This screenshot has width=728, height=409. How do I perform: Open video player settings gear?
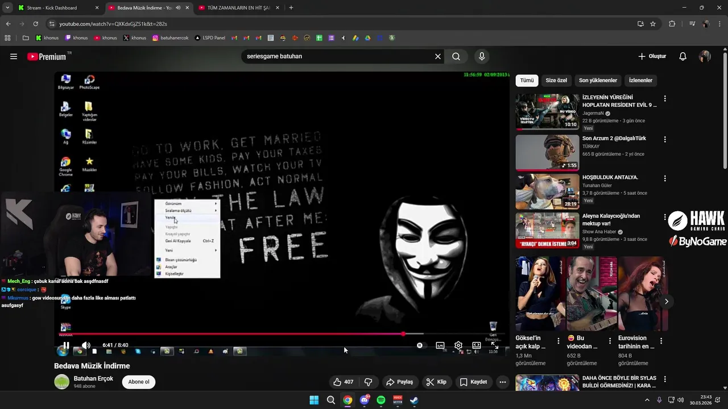point(458,345)
